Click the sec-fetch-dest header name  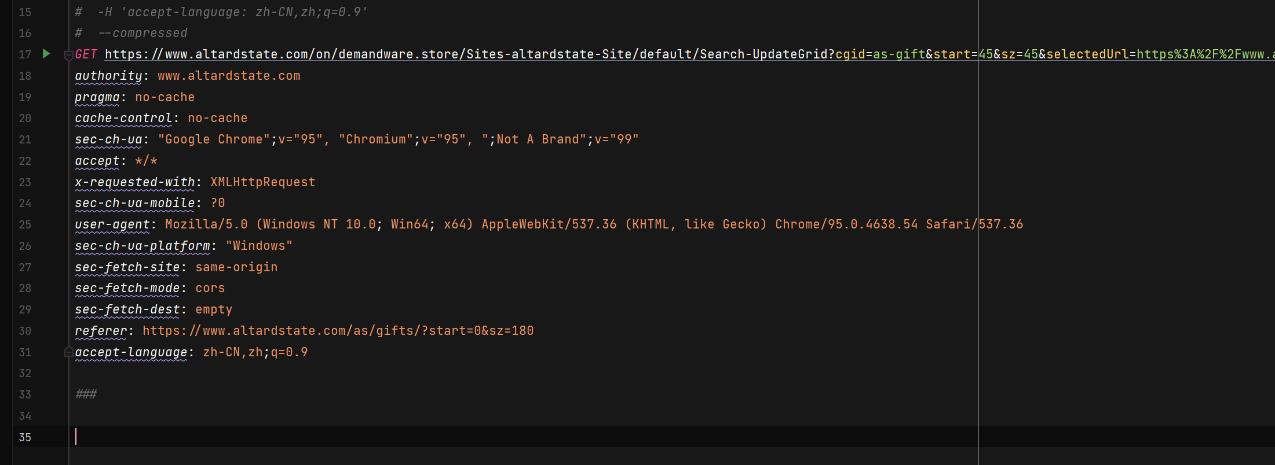pyautogui.click(x=127, y=309)
